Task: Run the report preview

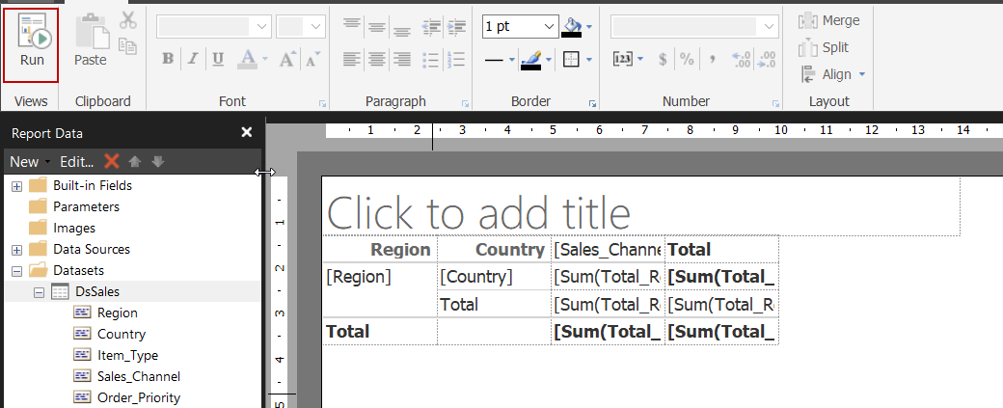Action: [31, 45]
